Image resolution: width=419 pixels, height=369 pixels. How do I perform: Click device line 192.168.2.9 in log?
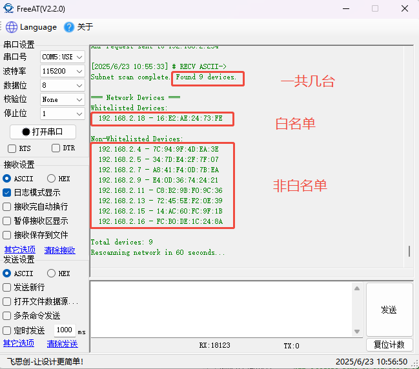[x=158, y=180]
